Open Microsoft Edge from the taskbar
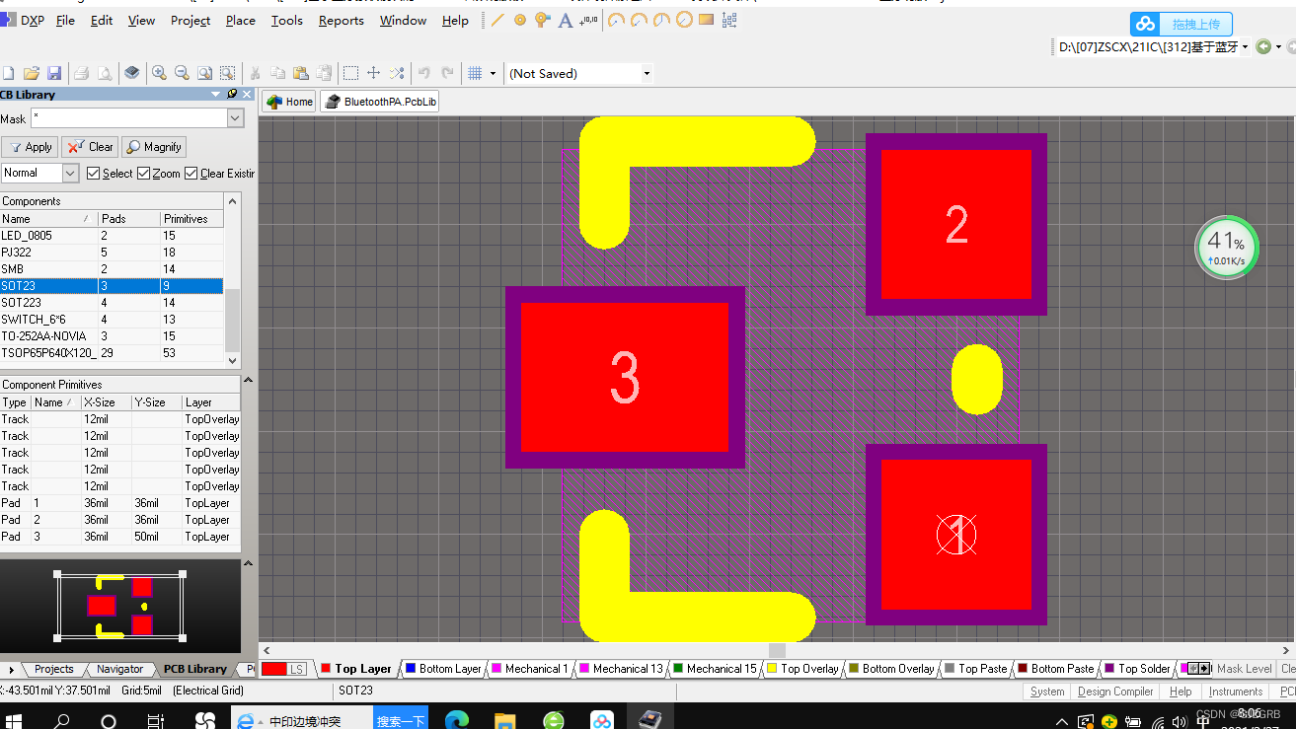 coord(456,720)
